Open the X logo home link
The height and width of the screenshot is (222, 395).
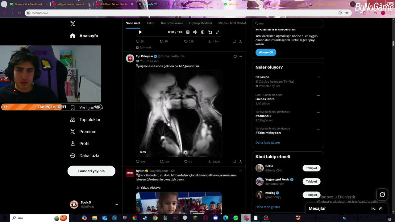click(73, 24)
